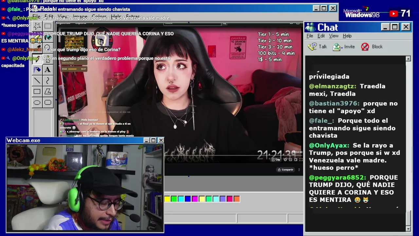419x236 pixels.
Task: Select the Text tool (letter A)
Action: coord(48,69)
